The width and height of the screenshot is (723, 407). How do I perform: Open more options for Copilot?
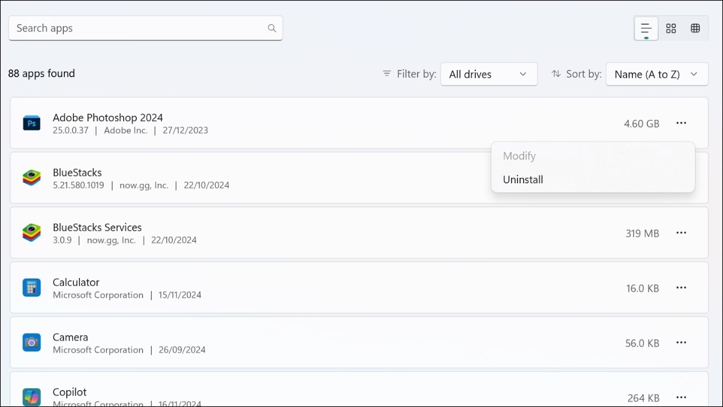(x=681, y=397)
